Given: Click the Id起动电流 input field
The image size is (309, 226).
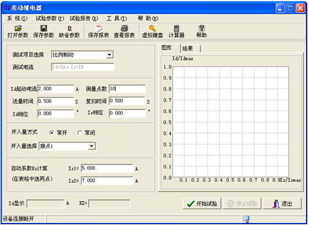Looking at the screenshot, I should point(56,89).
